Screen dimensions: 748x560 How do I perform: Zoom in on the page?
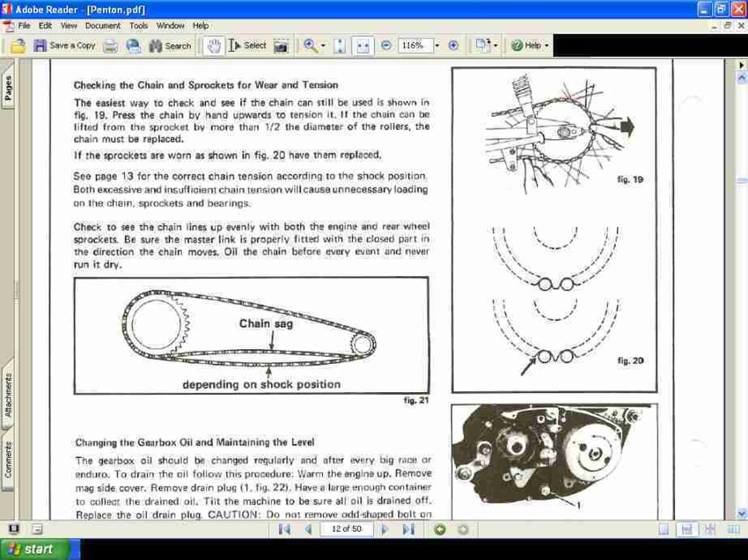[x=453, y=45]
